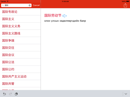Tap the paste clipboard icon
The width and height of the screenshot is (130, 97).
coord(16,94)
